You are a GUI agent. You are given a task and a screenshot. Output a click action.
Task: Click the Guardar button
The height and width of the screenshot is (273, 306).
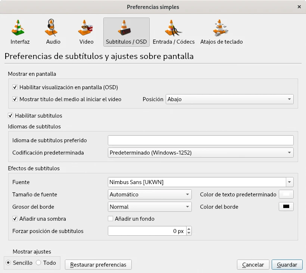pos(287,265)
